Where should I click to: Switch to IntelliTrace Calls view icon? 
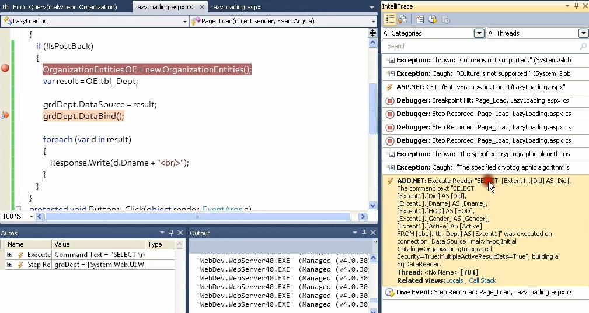(x=403, y=19)
